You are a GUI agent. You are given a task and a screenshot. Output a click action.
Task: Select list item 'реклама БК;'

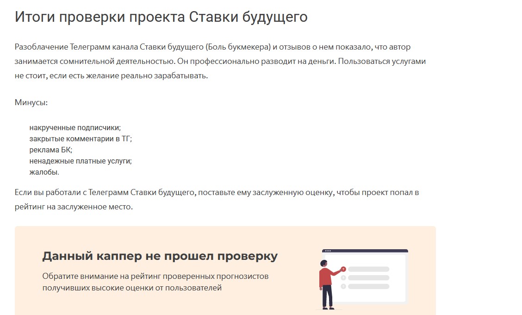[51, 150]
